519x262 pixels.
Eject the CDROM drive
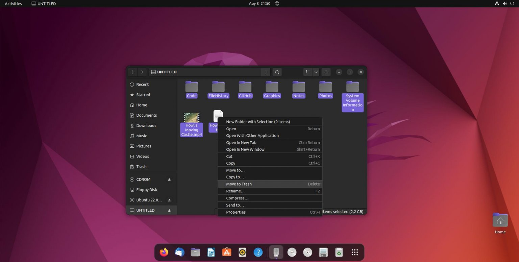[x=169, y=179]
